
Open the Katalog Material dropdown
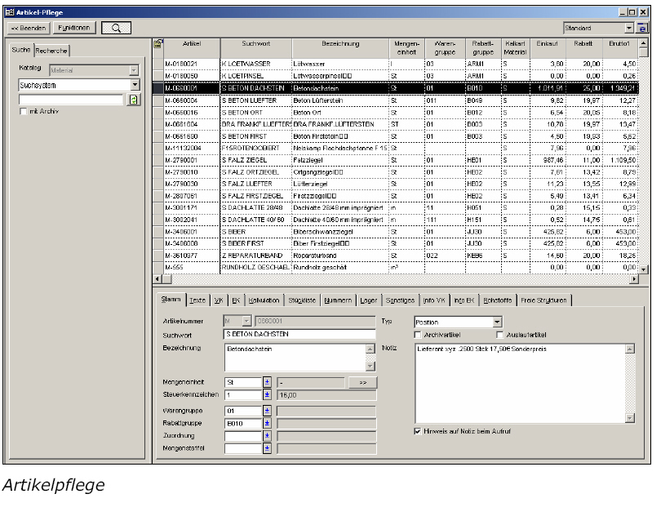point(134,70)
